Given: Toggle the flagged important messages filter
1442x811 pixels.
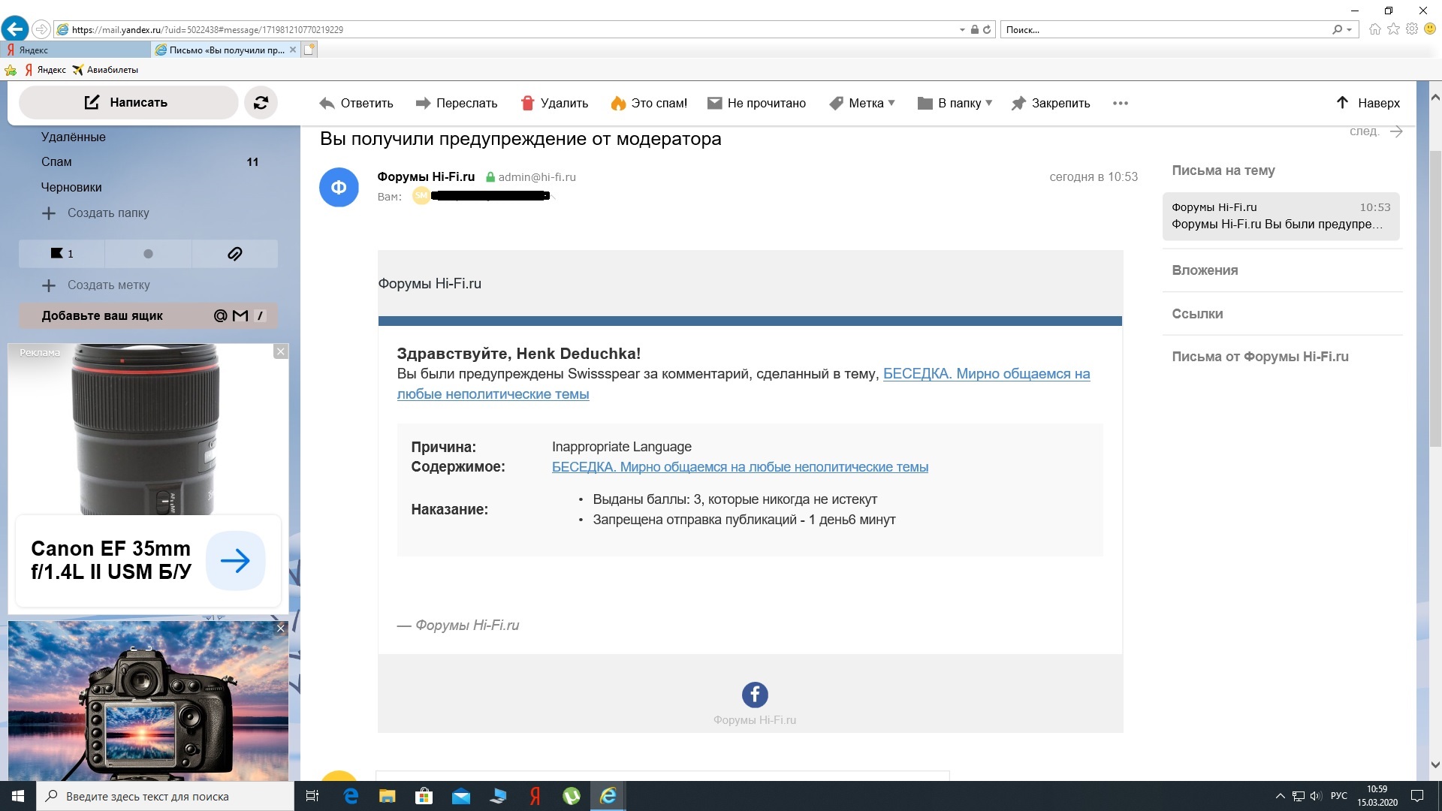Looking at the screenshot, I should 62,254.
